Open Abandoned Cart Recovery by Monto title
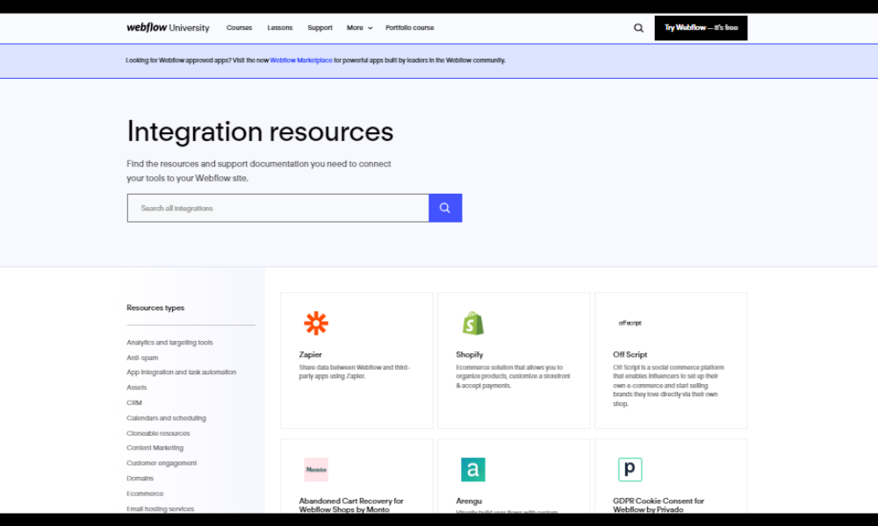Screen dimensions: 878x526 (351, 505)
